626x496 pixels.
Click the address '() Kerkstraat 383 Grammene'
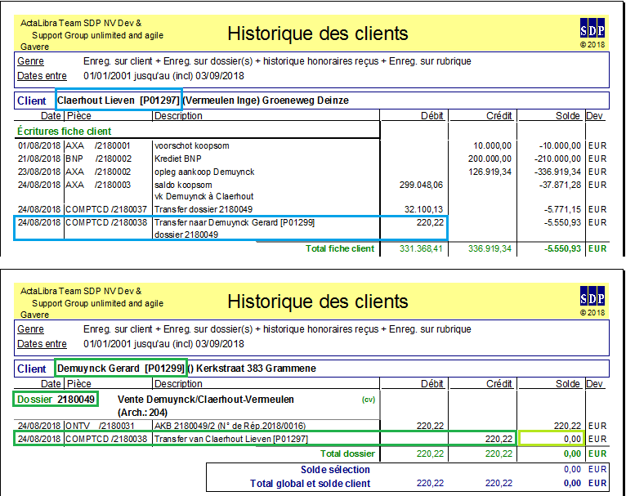(x=252, y=369)
